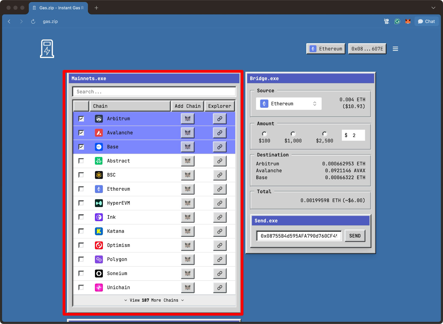Click the custom dollar amount field
443x324 pixels.
point(353,135)
